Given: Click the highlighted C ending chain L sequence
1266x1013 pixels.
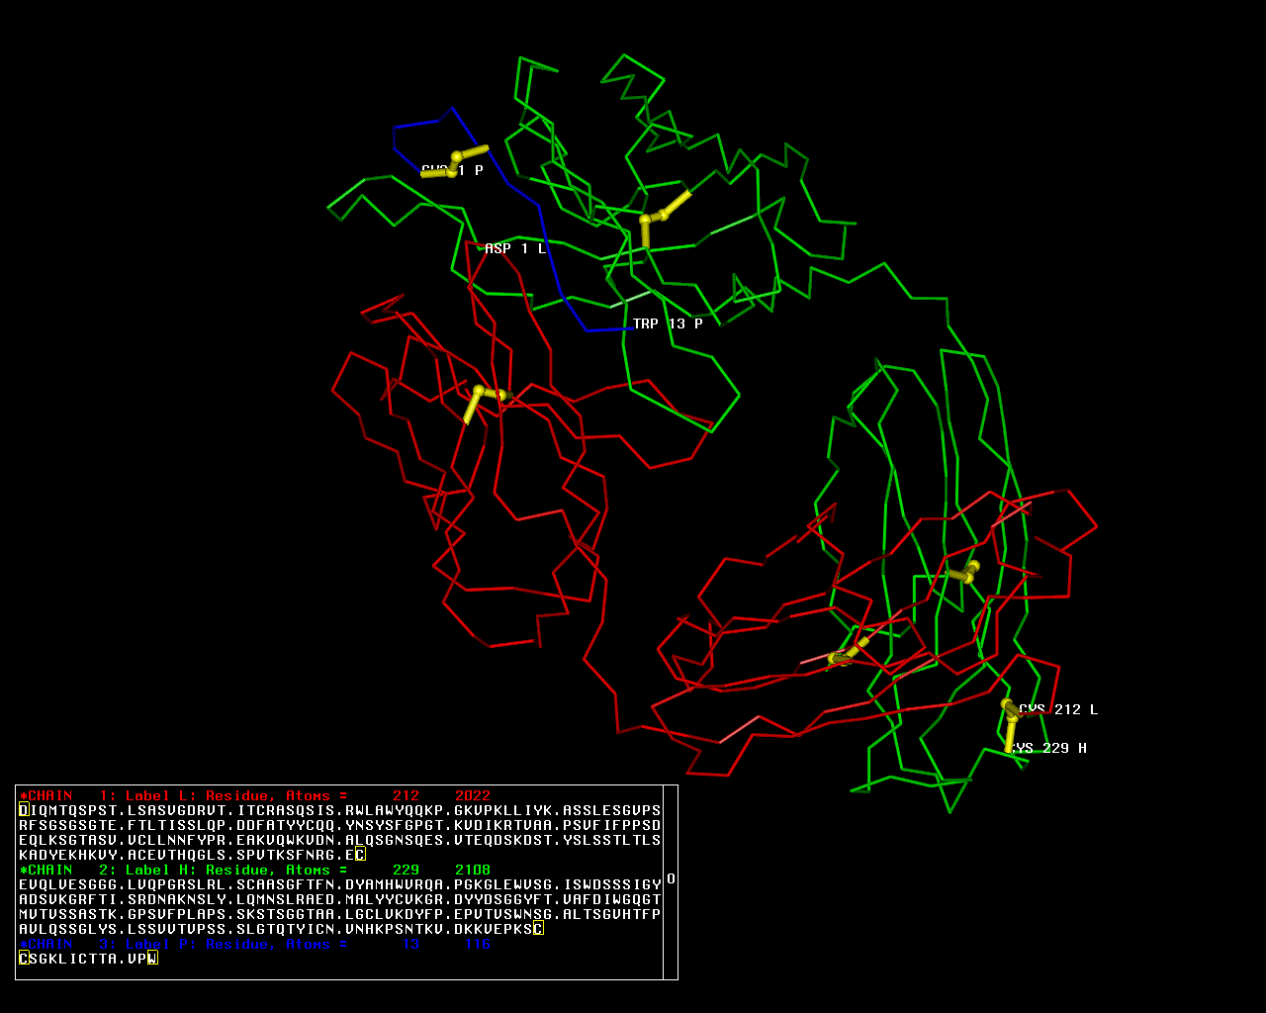Looking at the screenshot, I should 360,855.
